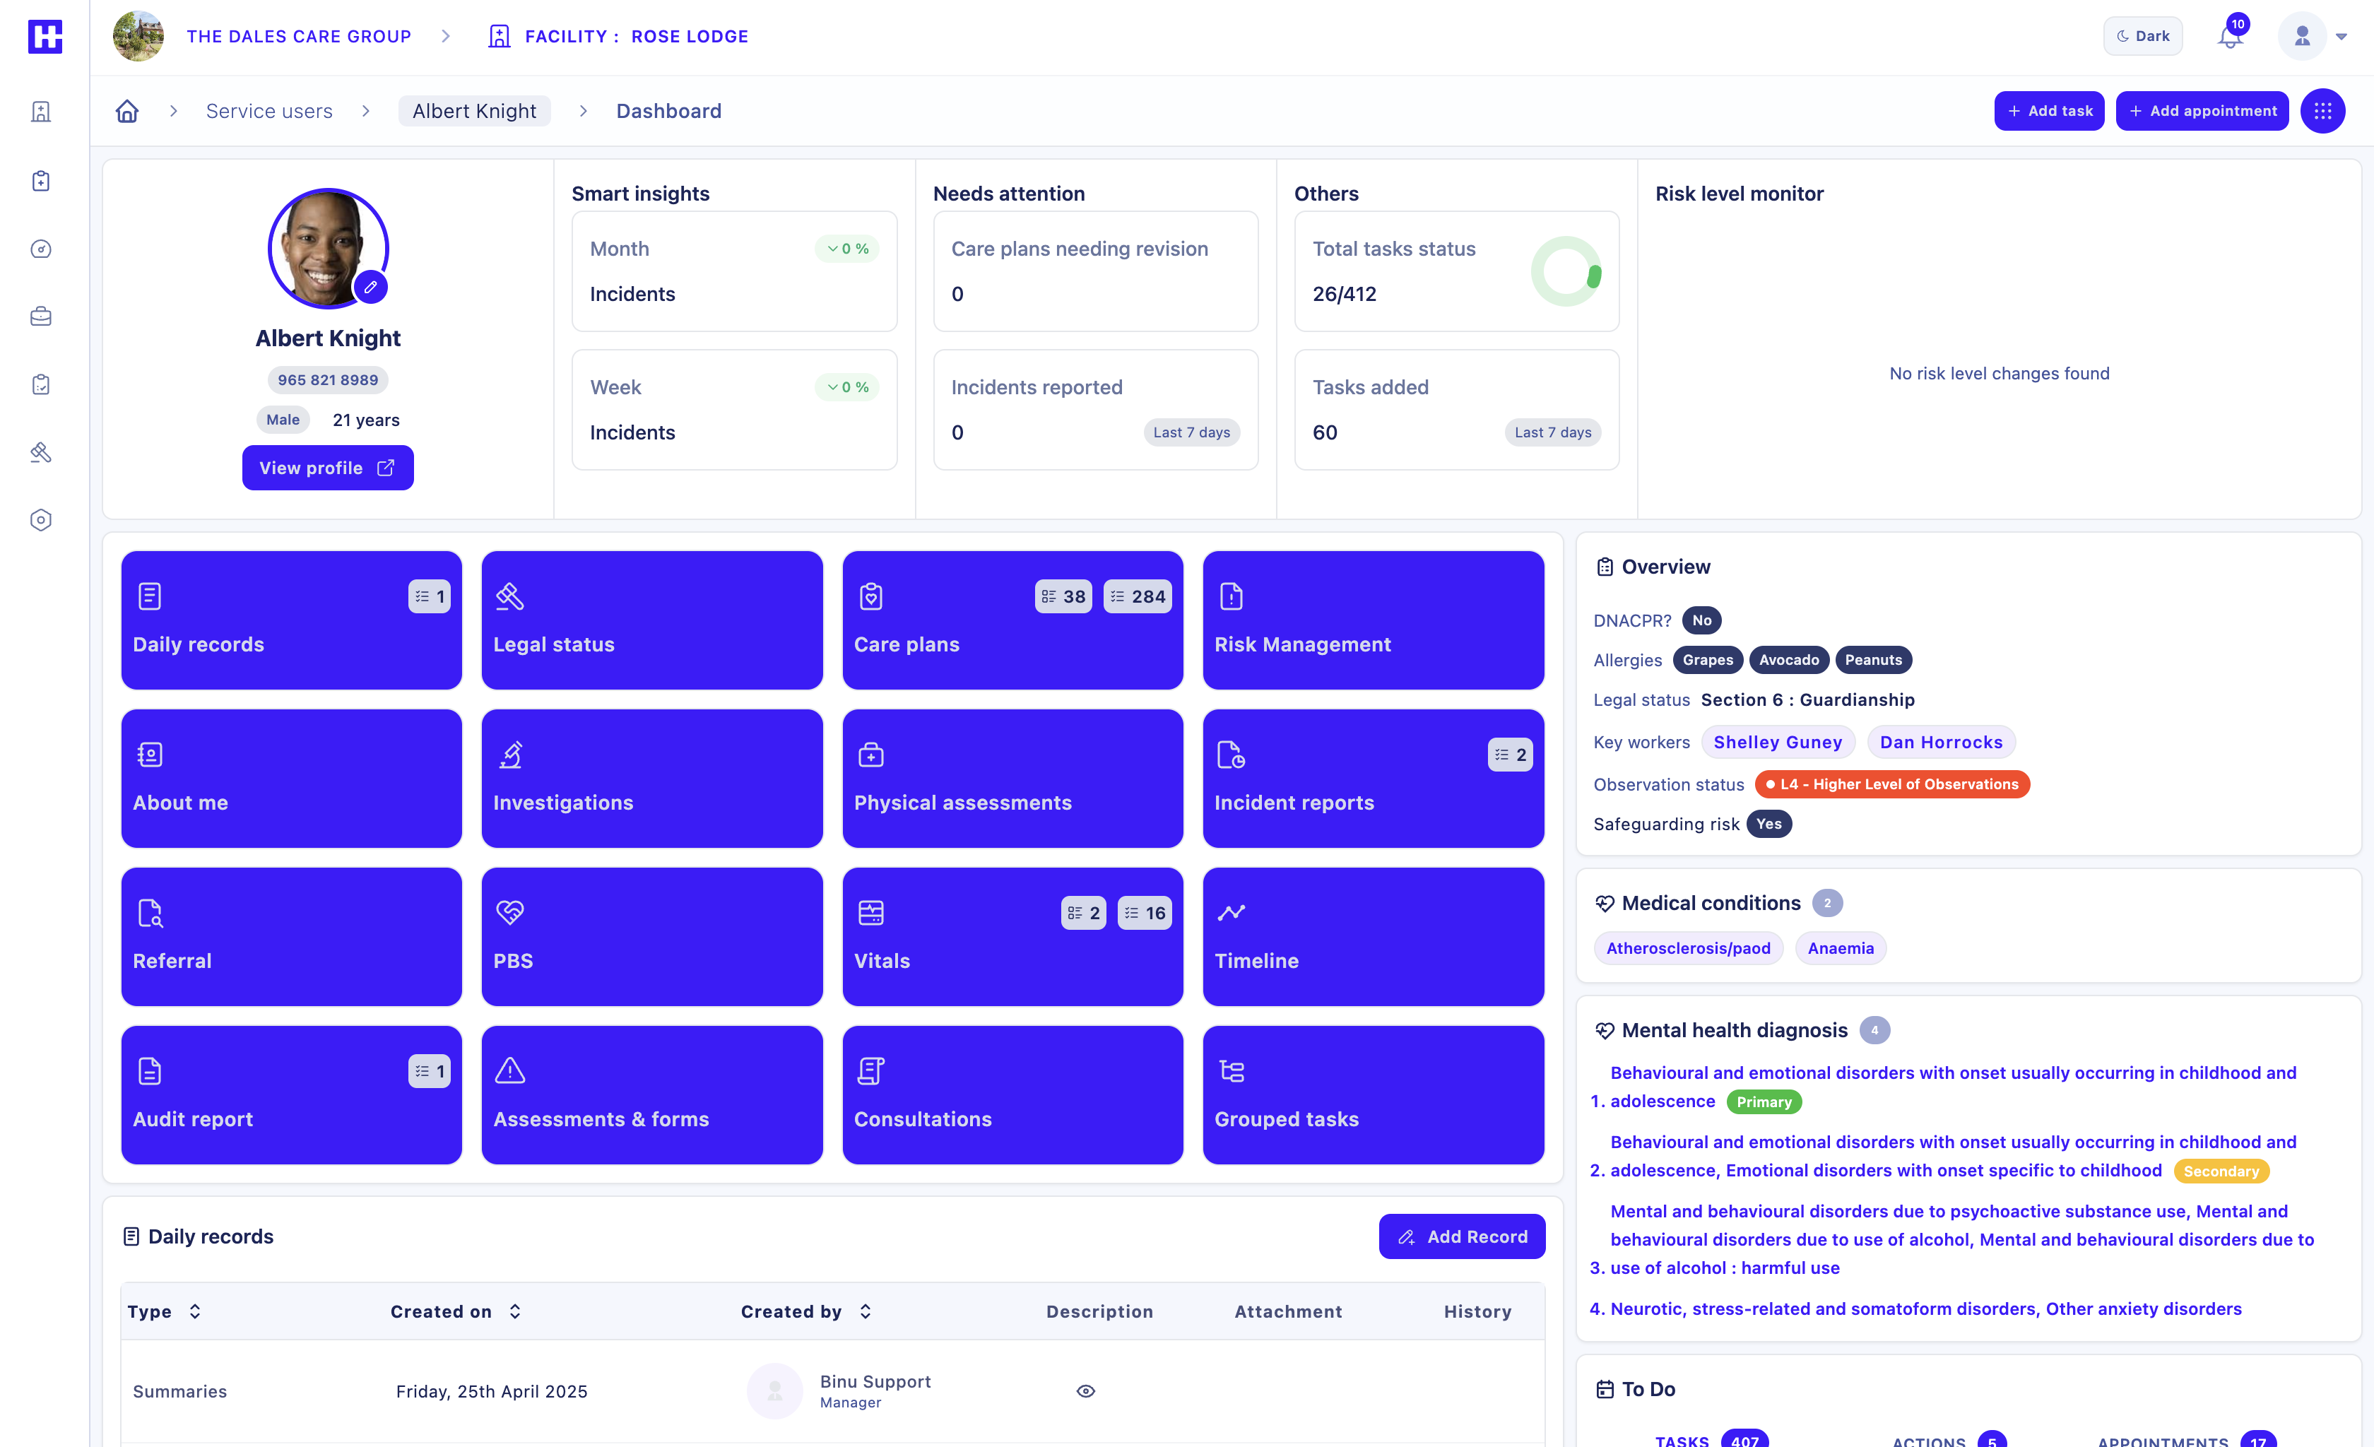
Task: Open the briefcase icon in left sidebar
Action: tap(40, 316)
